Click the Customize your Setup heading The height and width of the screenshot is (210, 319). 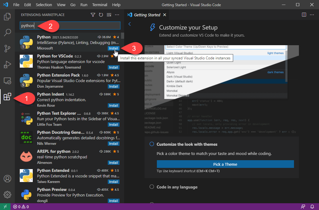click(x=188, y=27)
